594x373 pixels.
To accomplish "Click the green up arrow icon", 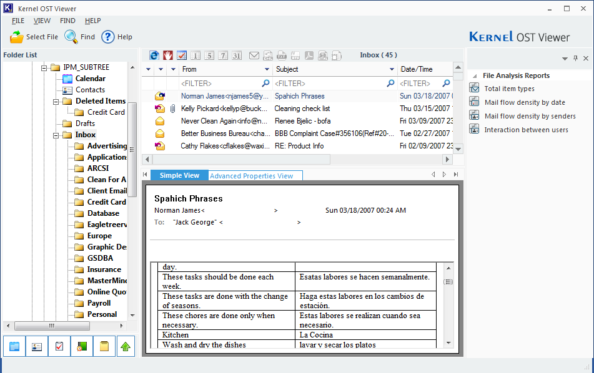I will coord(126,346).
